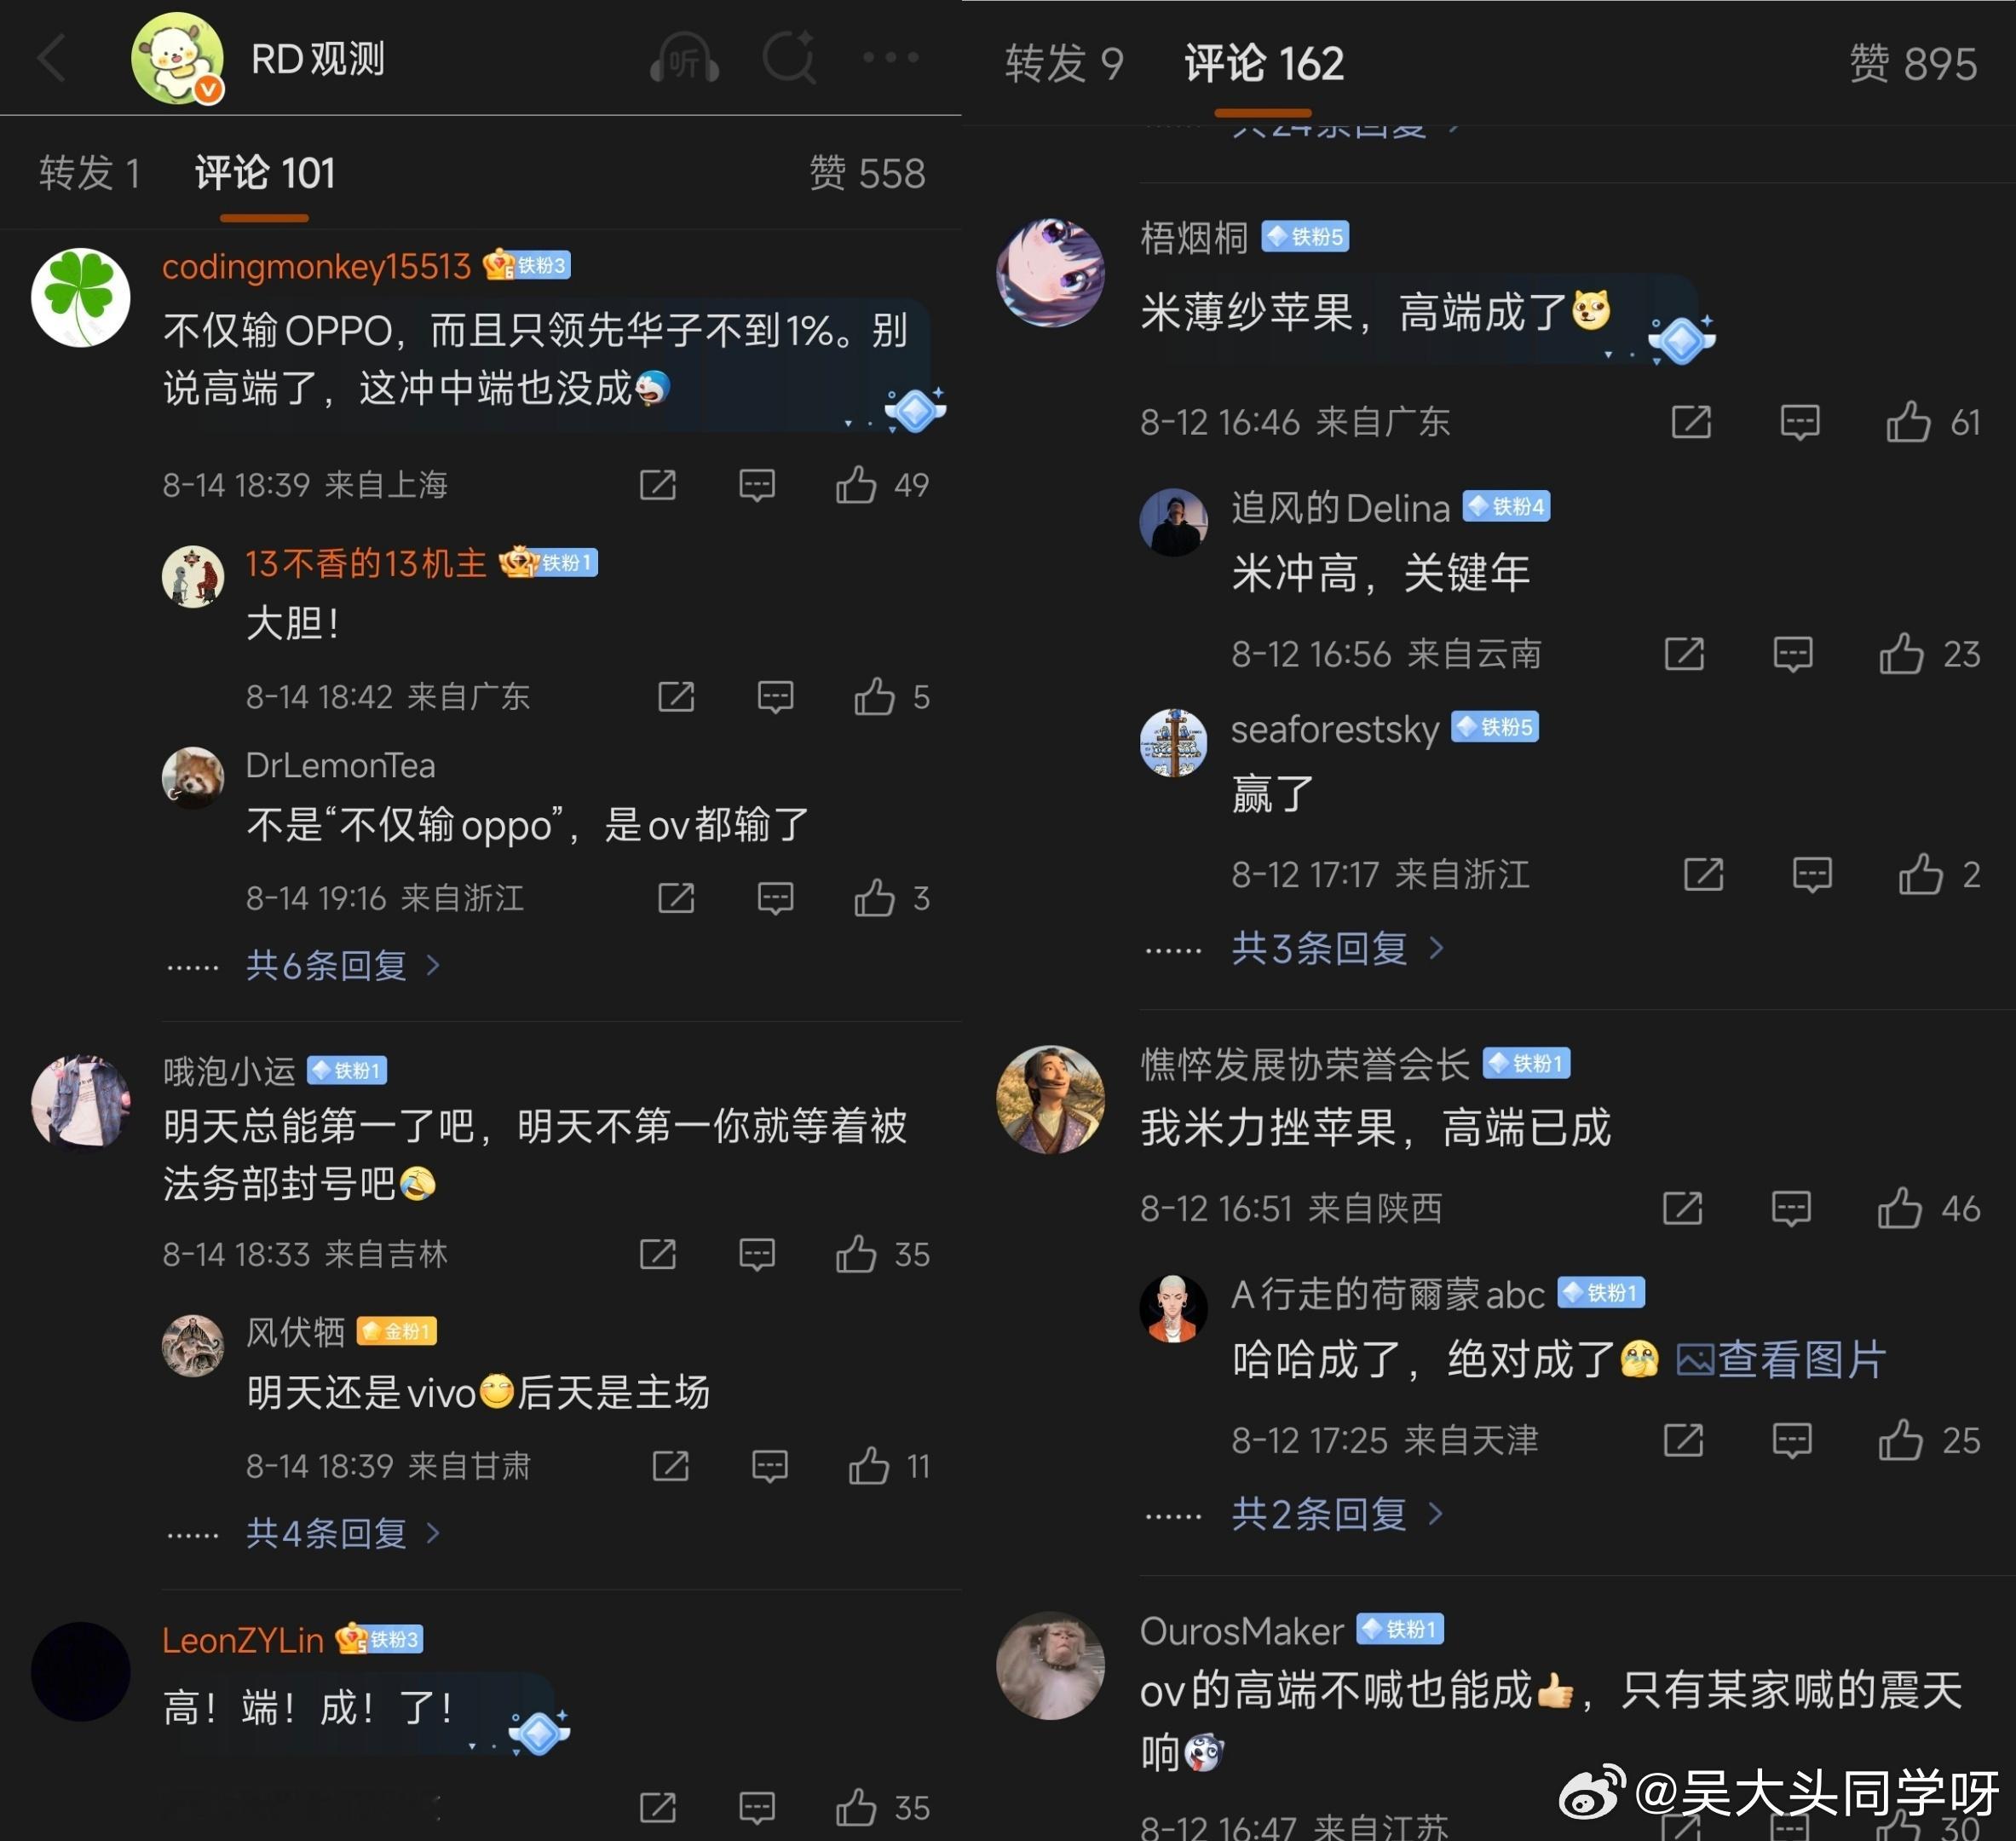Viewport: 2016px width, 1841px height.
Task: Tap the listen headphone icon in header
Action: click(x=684, y=58)
